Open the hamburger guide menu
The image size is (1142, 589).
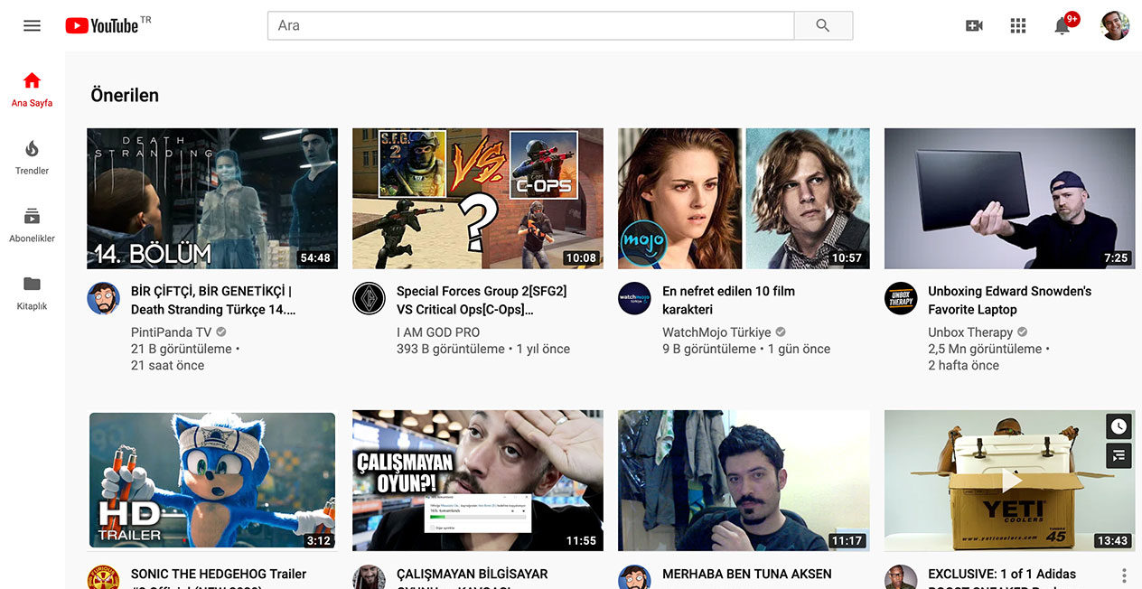click(32, 25)
